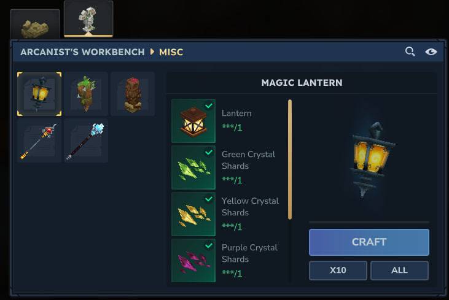Click the ingredient list scrollbar

pyautogui.click(x=290, y=160)
